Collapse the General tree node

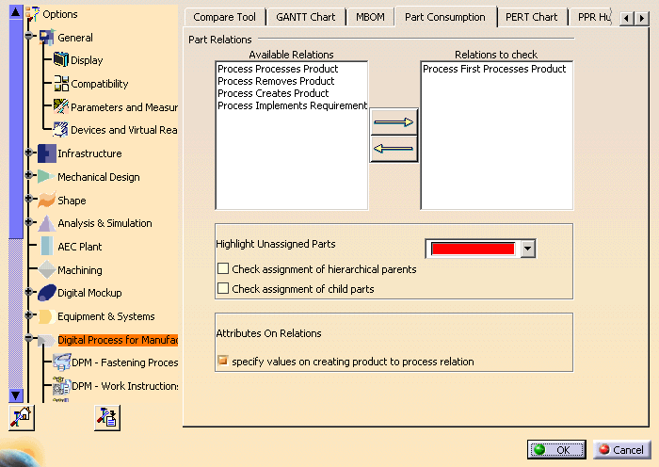pyautogui.click(x=29, y=38)
